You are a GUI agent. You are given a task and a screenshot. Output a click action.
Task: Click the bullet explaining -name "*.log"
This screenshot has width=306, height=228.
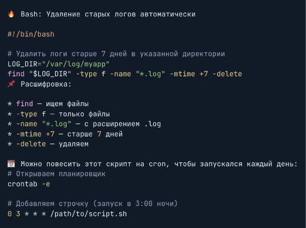click(84, 124)
